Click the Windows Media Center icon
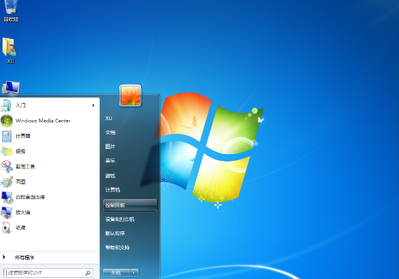 (7, 121)
